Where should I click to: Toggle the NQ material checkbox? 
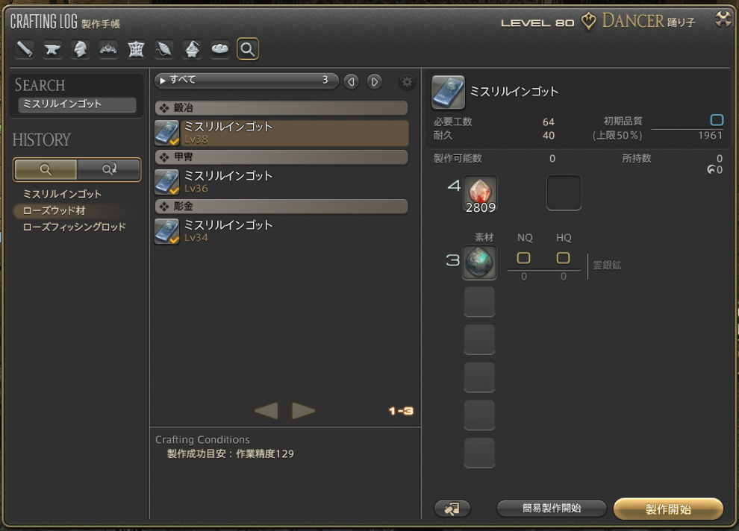(x=523, y=258)
